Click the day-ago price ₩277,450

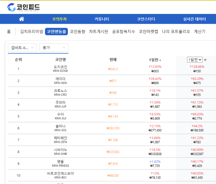[x=155, y=130]
